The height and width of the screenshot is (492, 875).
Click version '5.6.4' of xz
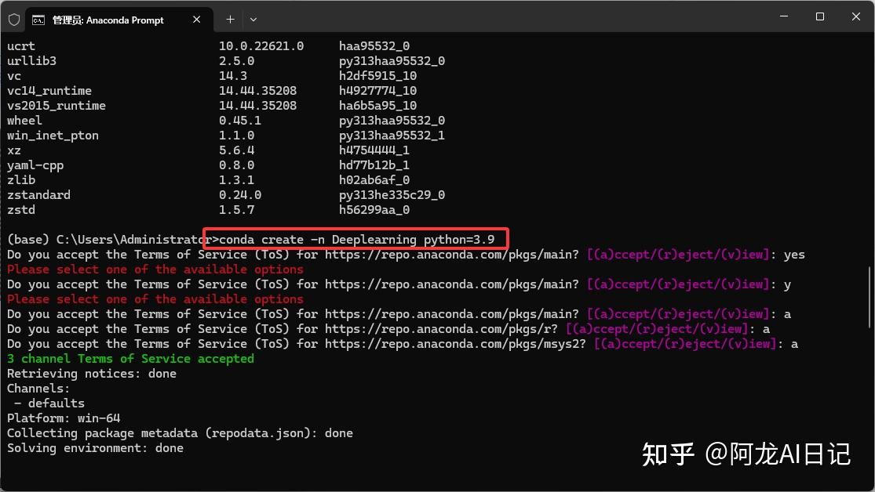point(237,150)
